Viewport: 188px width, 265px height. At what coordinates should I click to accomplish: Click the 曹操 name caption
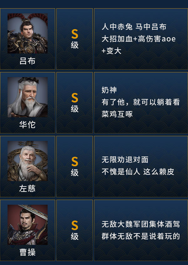click(28, 252)
